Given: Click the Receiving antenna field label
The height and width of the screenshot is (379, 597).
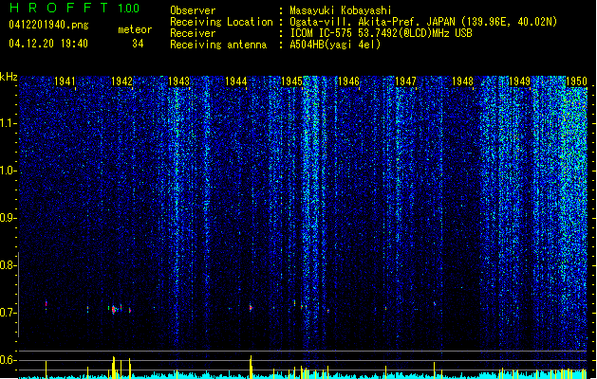Looking at the screenshot, I should [218, 45].
